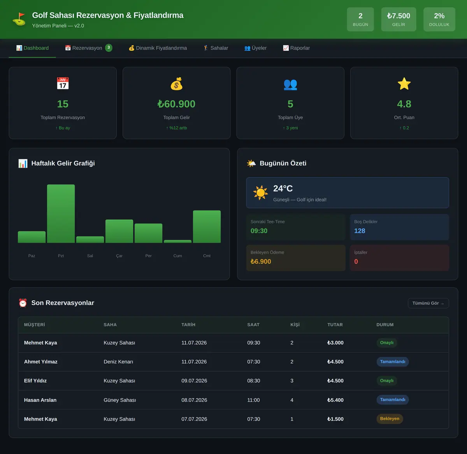Click the İptaller card showing 0

(x=399, y=258)
